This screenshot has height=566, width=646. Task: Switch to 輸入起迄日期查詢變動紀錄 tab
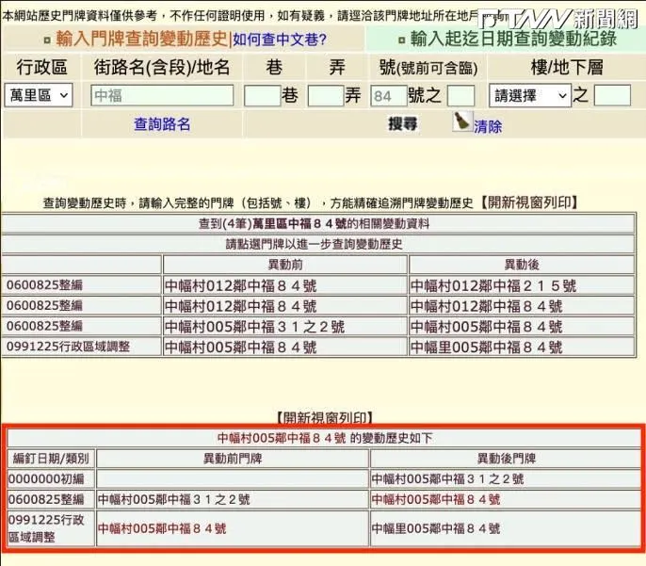tap(513, 40)
